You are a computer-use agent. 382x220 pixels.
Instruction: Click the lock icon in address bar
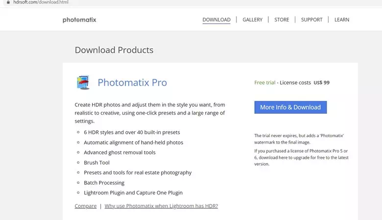coord(8,2)
